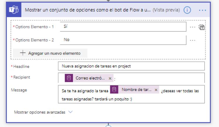Click the plus icon to add element
The height and width of the screenshot is (127, 219).
(x=23, y=53)
